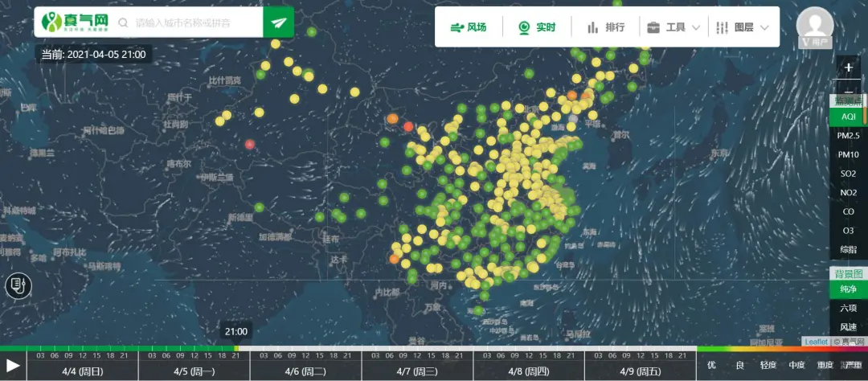Jump to 4/5 (周一) on timeline
The image size is (868, 381).
click(194, 371)
